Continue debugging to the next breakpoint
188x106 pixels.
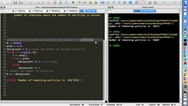coord(125,2)
